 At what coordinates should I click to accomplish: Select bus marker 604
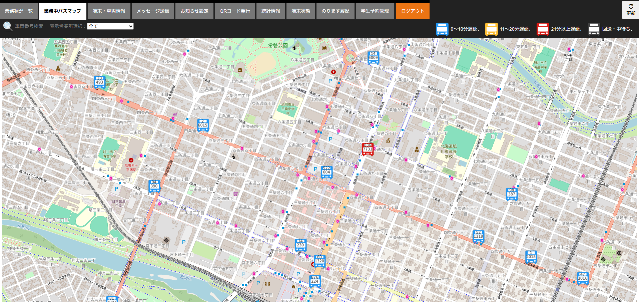tap(327, 172)
